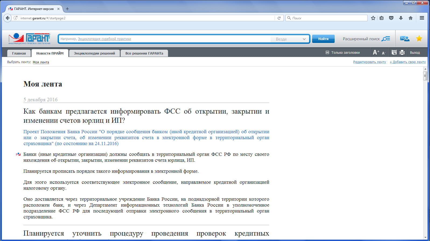This screenshot has height=241, width=430.
Task: Toggle Только заголовки headlines-only view
Action: [343, 53]
